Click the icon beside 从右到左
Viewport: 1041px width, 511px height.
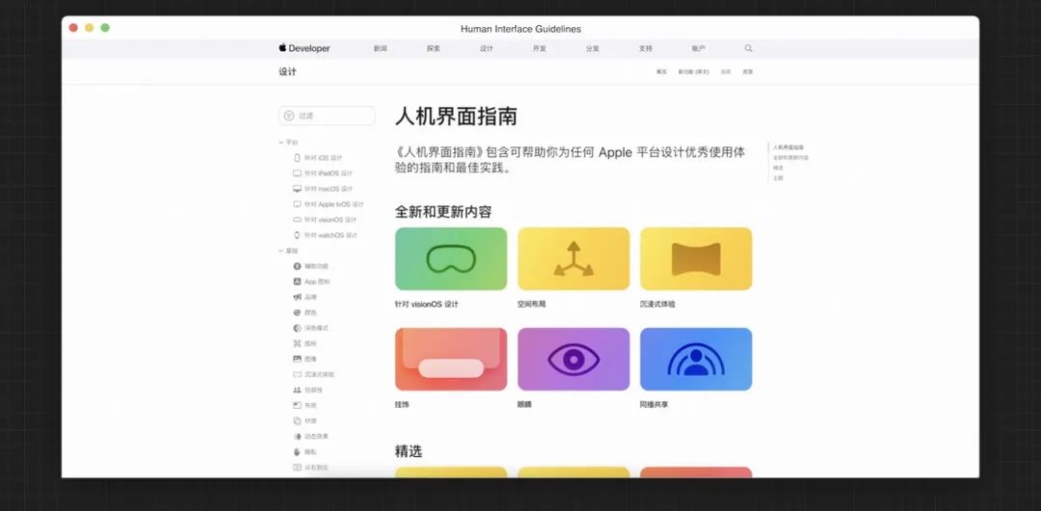[297, 468]
